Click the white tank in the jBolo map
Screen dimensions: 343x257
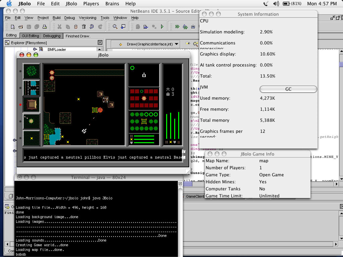coord(84,131)
